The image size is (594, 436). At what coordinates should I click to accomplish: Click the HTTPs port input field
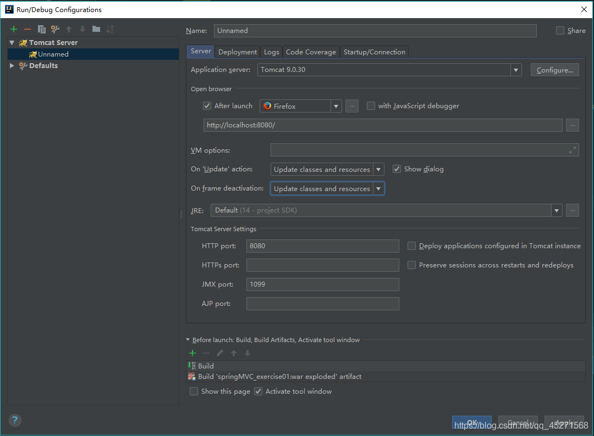[x=322, y=265]
